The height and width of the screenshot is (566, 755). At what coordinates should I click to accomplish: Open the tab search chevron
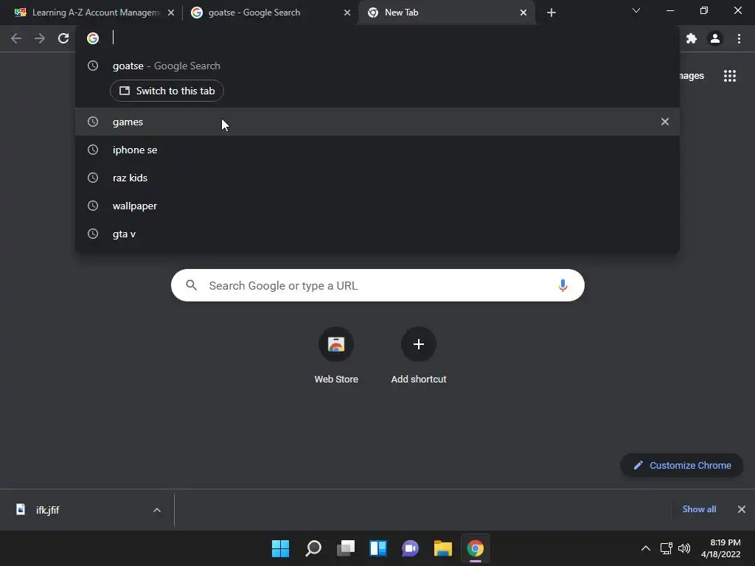[636, 10]
